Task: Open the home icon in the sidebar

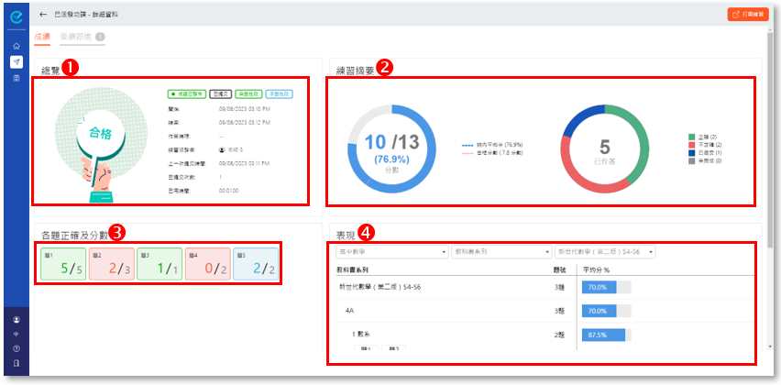Action: point(16,46)
